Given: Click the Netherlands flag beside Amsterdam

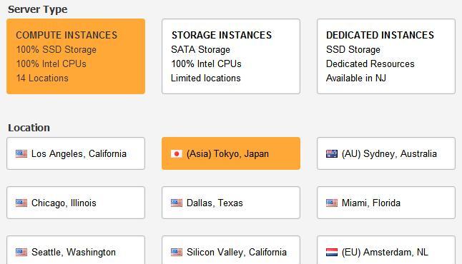Looking at the screenshot, I should [332, 252].
